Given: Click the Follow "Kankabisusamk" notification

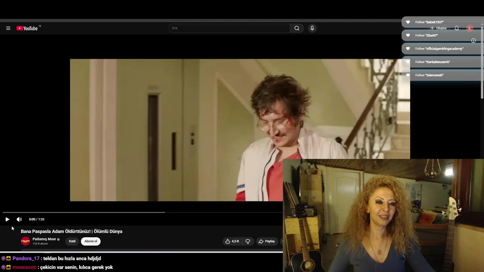Looking at the screenshot, I should point(443,62).
